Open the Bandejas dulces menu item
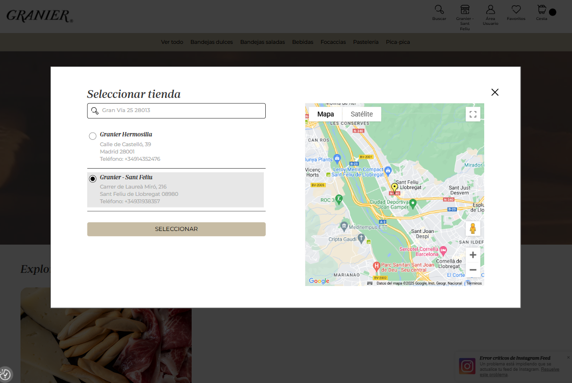The width and height of the screenshot is (572, 383). [x=212, y=42]
